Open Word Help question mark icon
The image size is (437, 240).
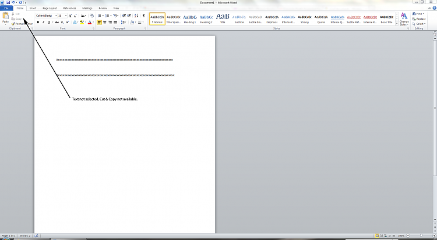(435, 8)
